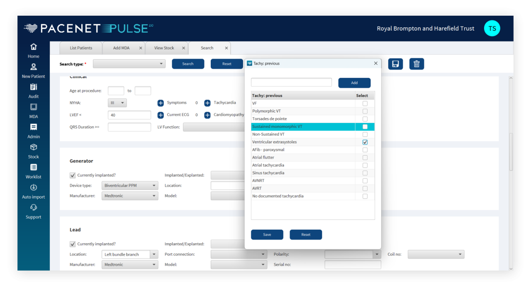Close the Search tab
The image size is (531, 290).
coord(227,48)
